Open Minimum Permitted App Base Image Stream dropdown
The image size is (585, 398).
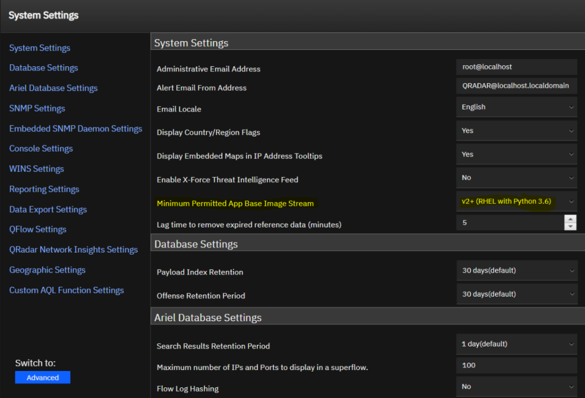[516, 201]
